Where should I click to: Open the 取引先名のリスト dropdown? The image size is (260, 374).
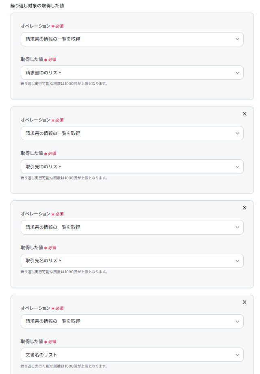[x=132, y=261]
